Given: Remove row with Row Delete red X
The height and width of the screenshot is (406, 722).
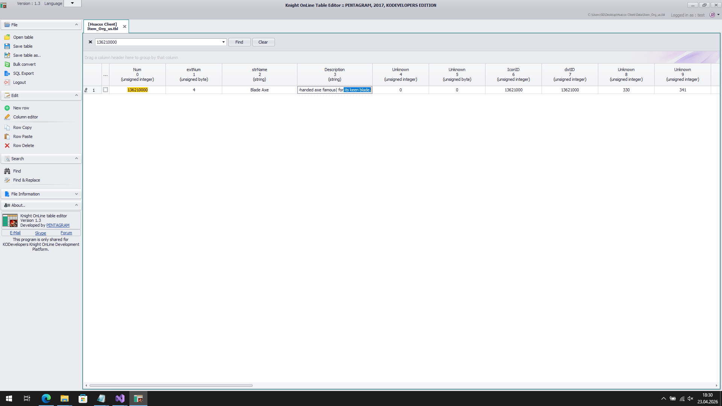Looking at the screenshot, I should click(7, 145).
